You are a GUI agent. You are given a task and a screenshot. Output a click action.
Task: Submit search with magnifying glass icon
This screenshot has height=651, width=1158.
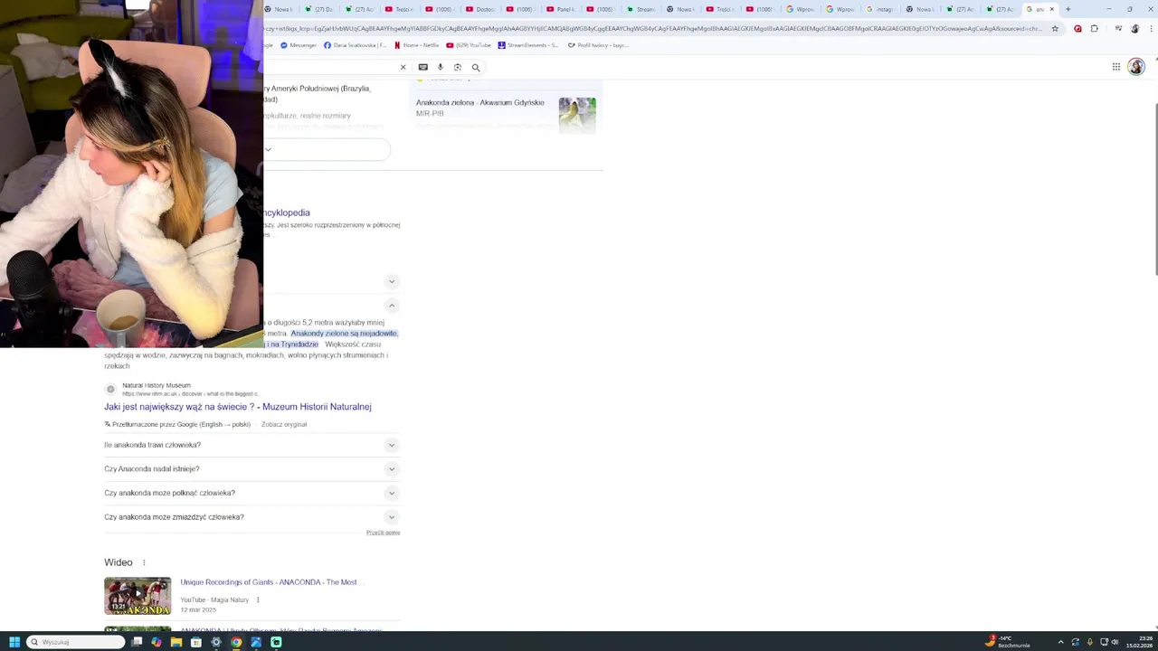[476, 67]
